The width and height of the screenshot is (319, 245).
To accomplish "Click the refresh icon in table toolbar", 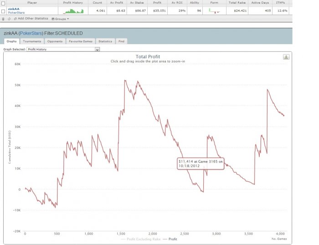I will (9, 19).
